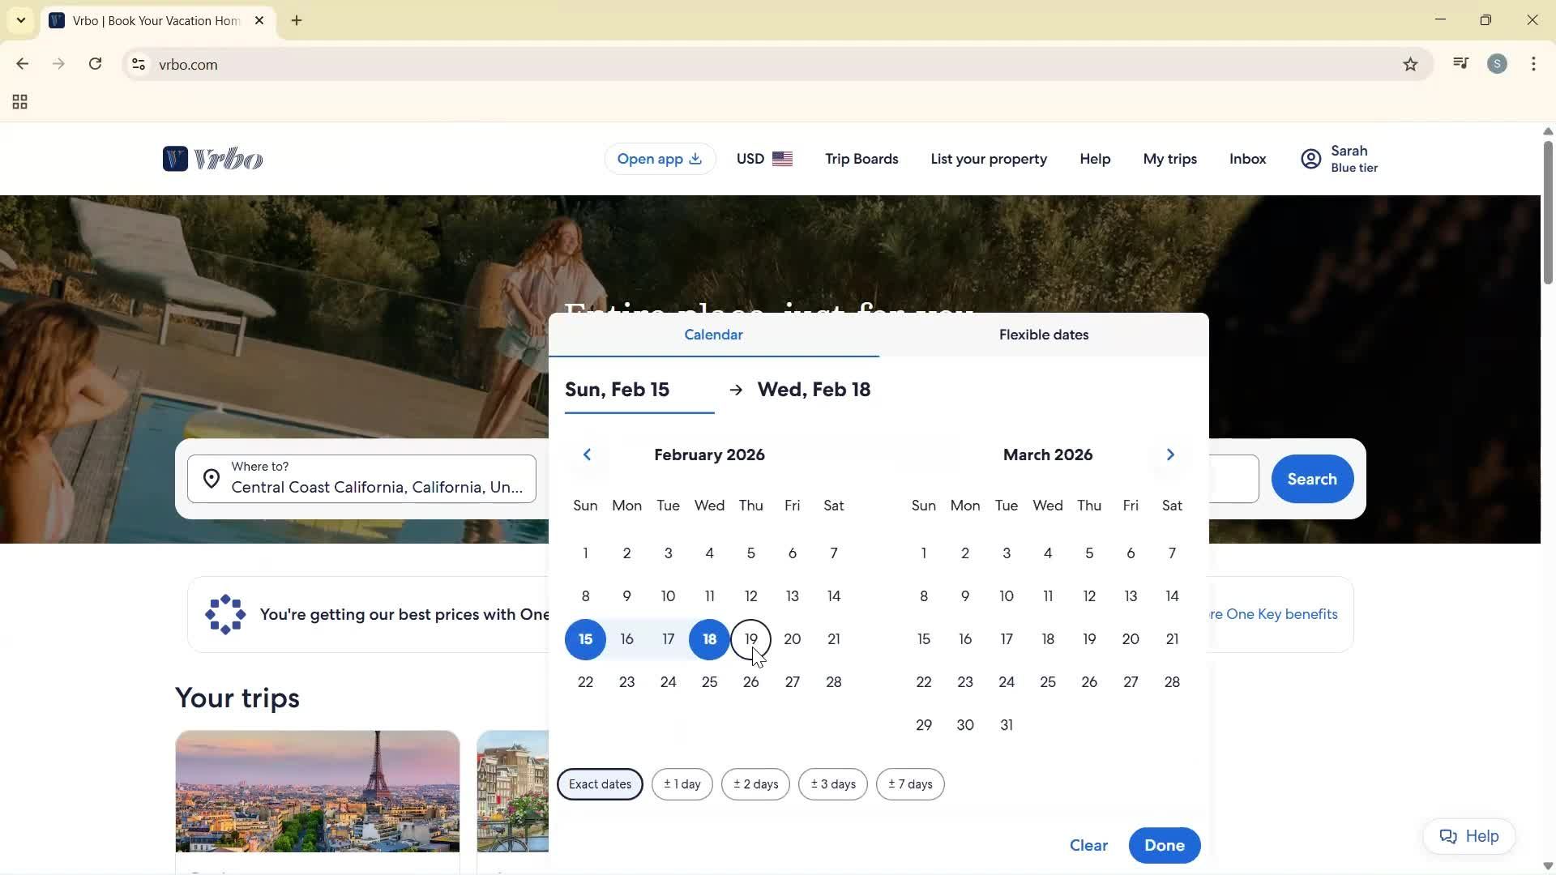Open media controls in the browser toolbar
Image resolution: width=1556 pixels, height=875 pixels.
(x=1460, y=63)
